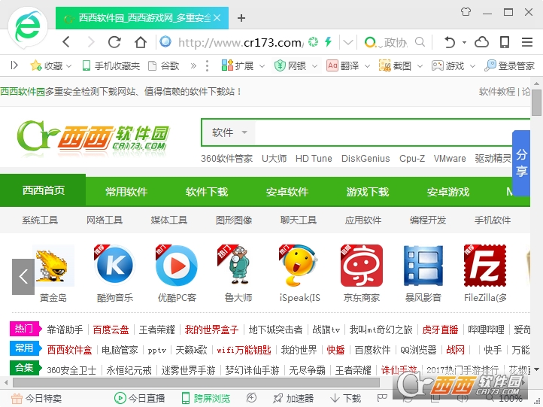Click the 西西软件盒 link
Viewport: 543px width, 407px height.
tap(70, 350)
